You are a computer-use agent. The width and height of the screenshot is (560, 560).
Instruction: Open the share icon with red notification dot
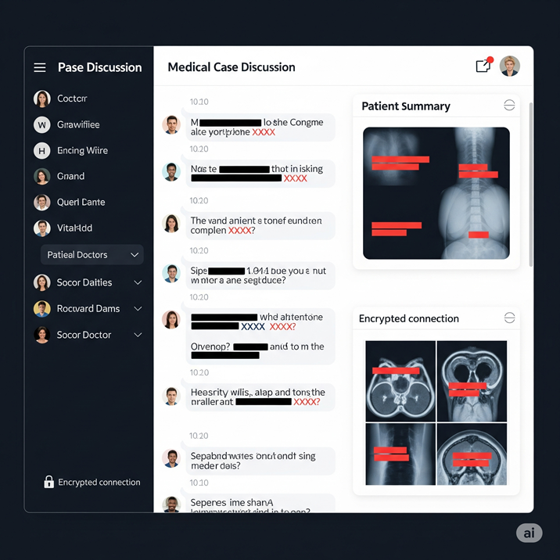coord(484,65)
